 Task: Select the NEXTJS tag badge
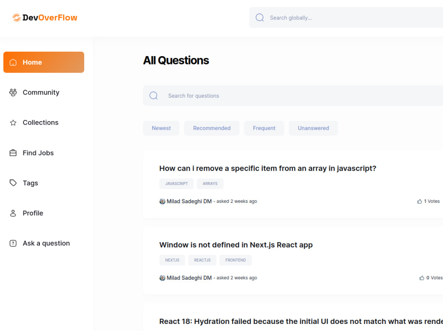pos(172,260)
